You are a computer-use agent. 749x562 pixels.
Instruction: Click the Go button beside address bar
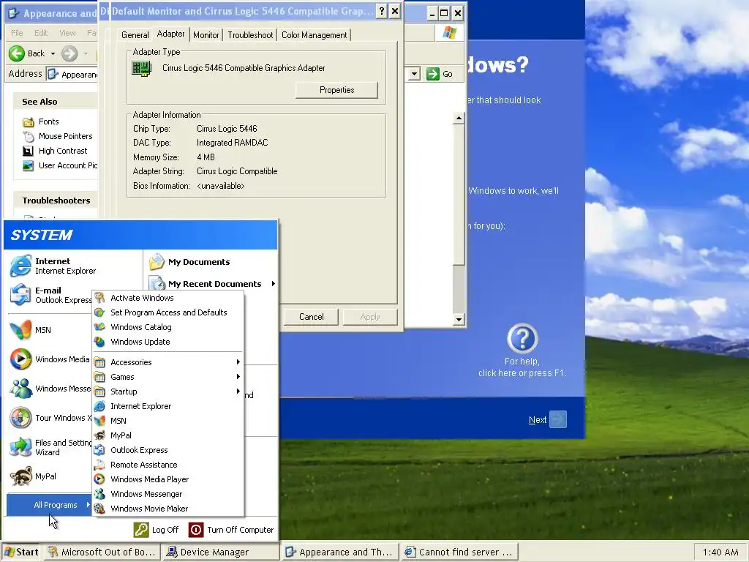(x=440, y=74)
